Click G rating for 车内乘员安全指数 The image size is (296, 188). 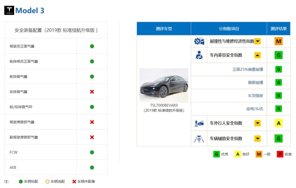279,55
